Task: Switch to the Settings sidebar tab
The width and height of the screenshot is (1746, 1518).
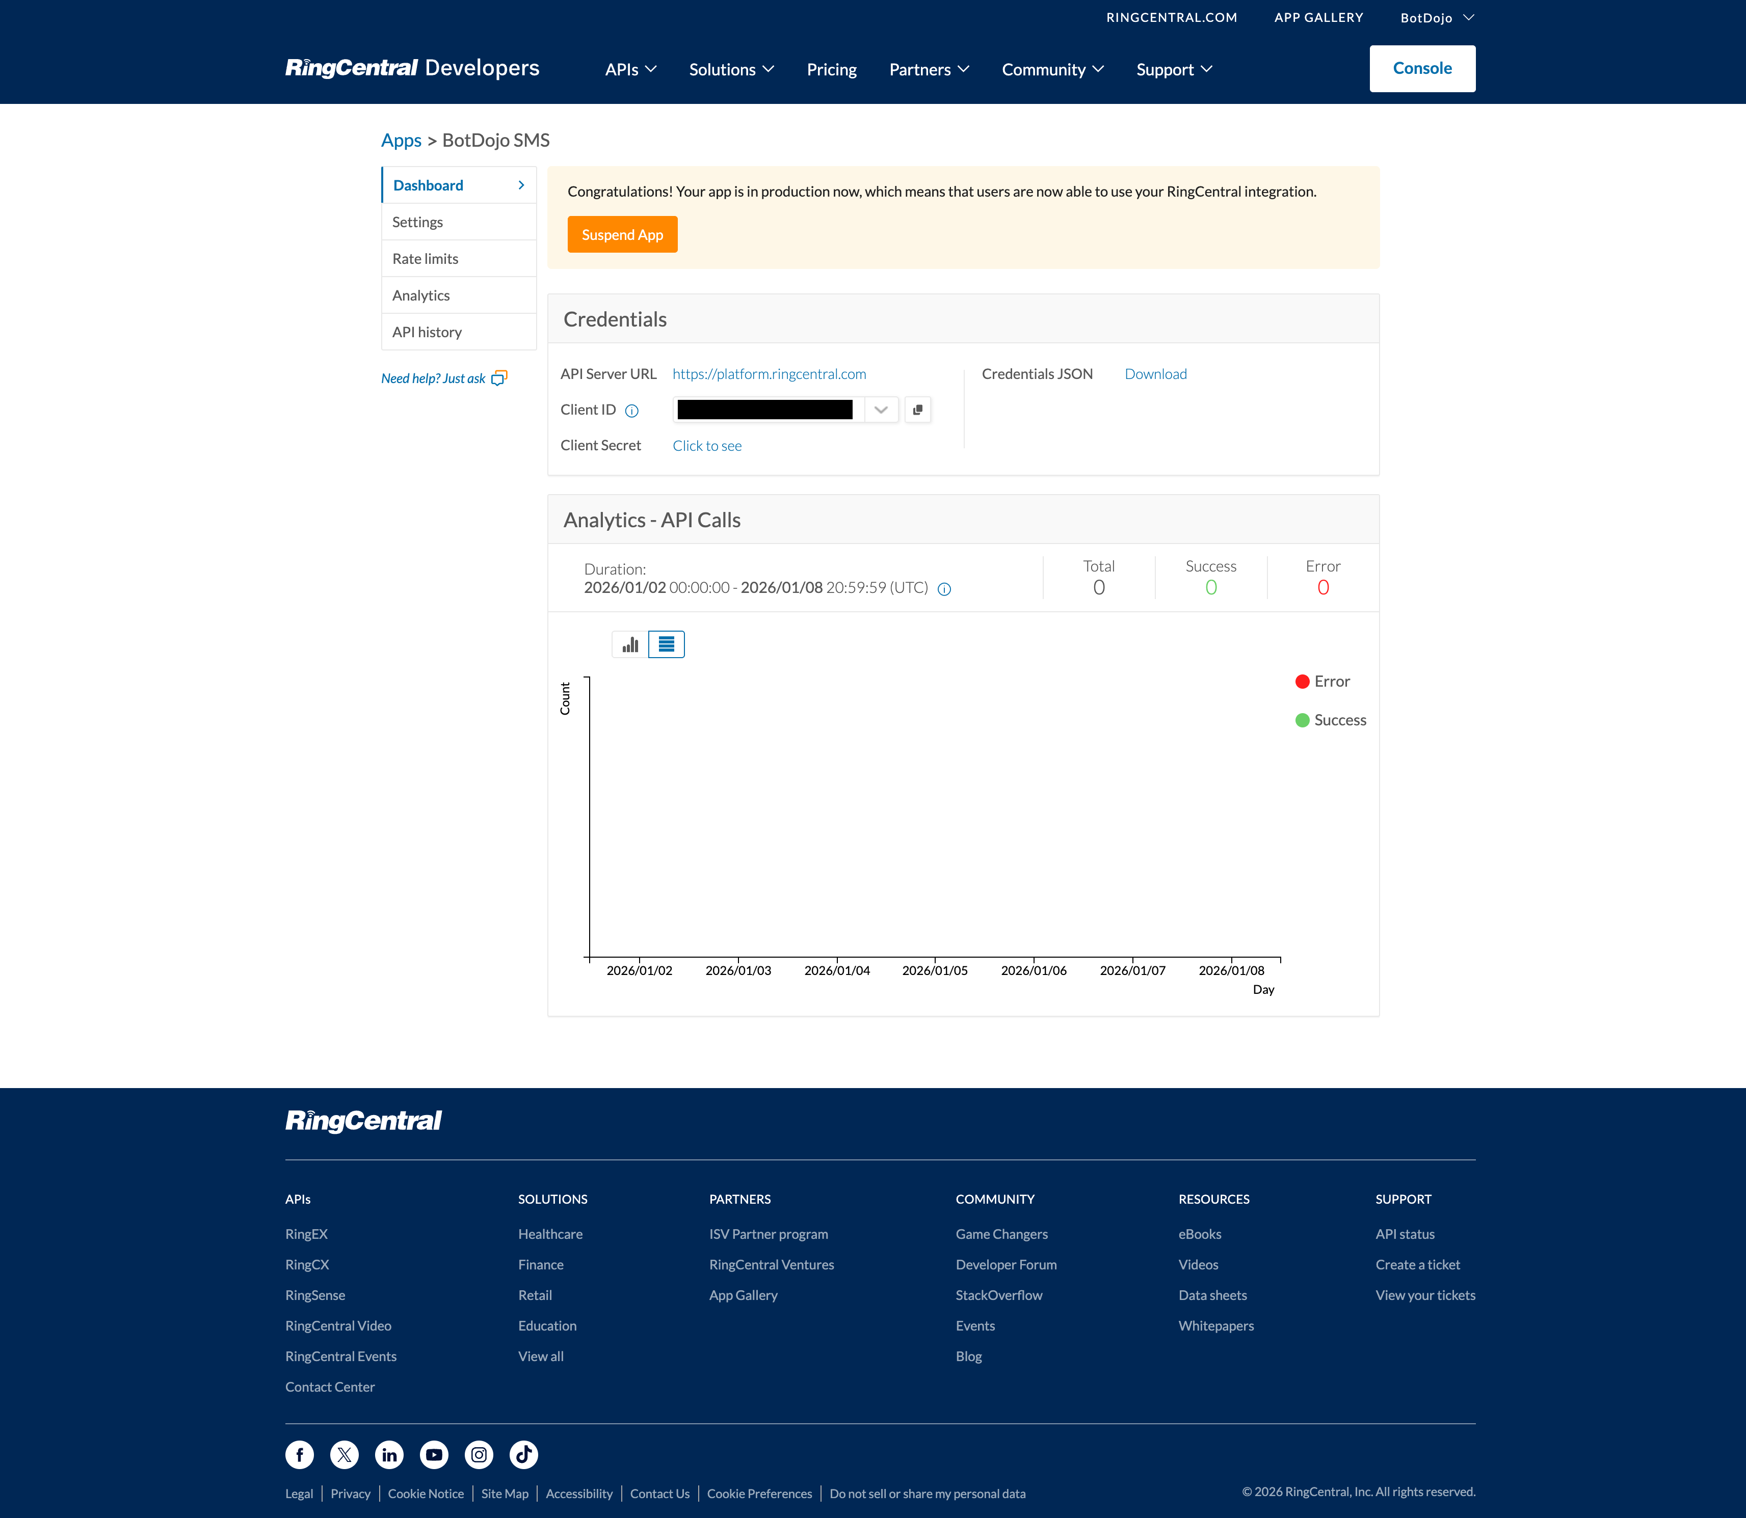Action: pyautogui.click(x=417, y=221)
